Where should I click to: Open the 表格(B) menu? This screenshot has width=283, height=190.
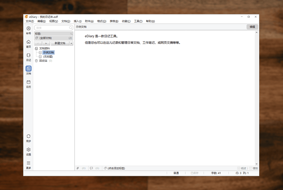pyautogui.click(x=114, y=21)
